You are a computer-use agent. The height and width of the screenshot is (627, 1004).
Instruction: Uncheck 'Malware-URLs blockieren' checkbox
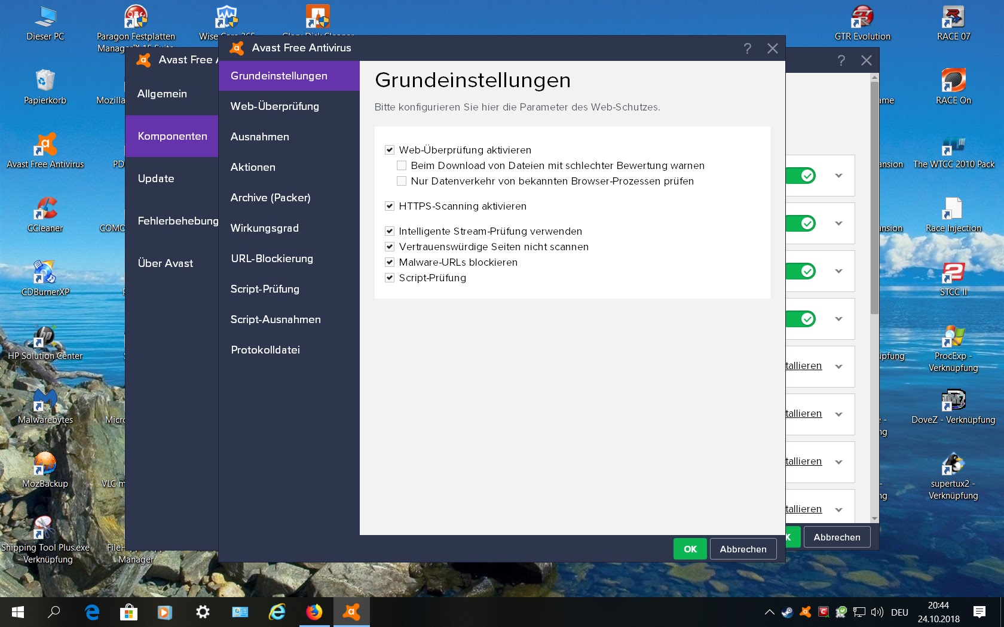390,262
